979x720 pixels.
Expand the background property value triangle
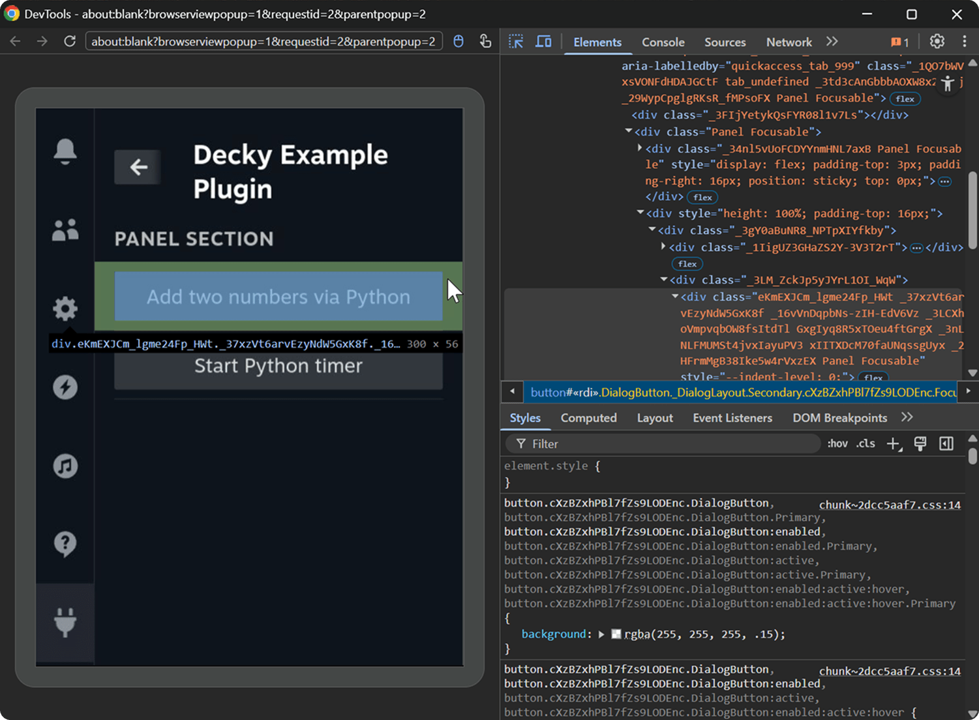tap(601, 634)
